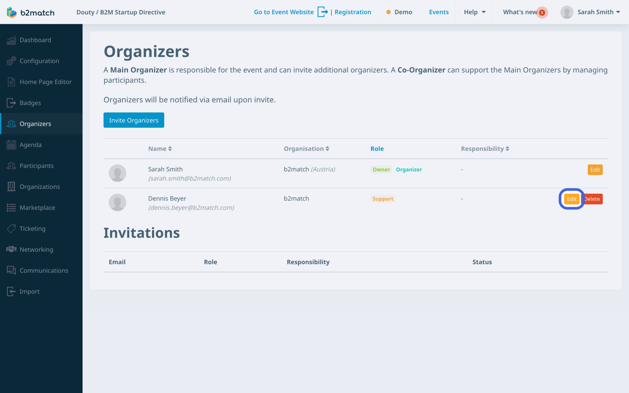Open the Dashboard from the sidebar

point(35,40)
